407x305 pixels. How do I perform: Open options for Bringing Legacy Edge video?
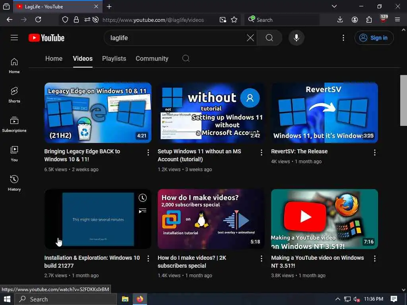coord(148,152)
